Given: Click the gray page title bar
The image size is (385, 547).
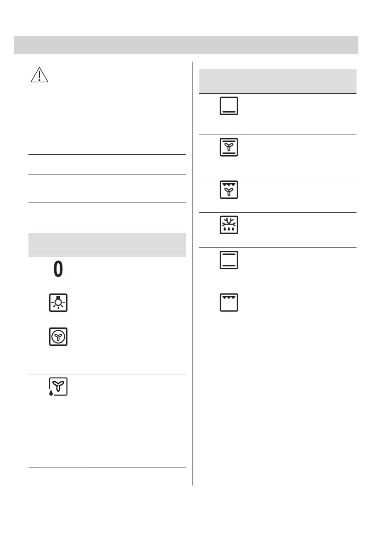Looking at the screenshot, I should [x=186, y=45].
